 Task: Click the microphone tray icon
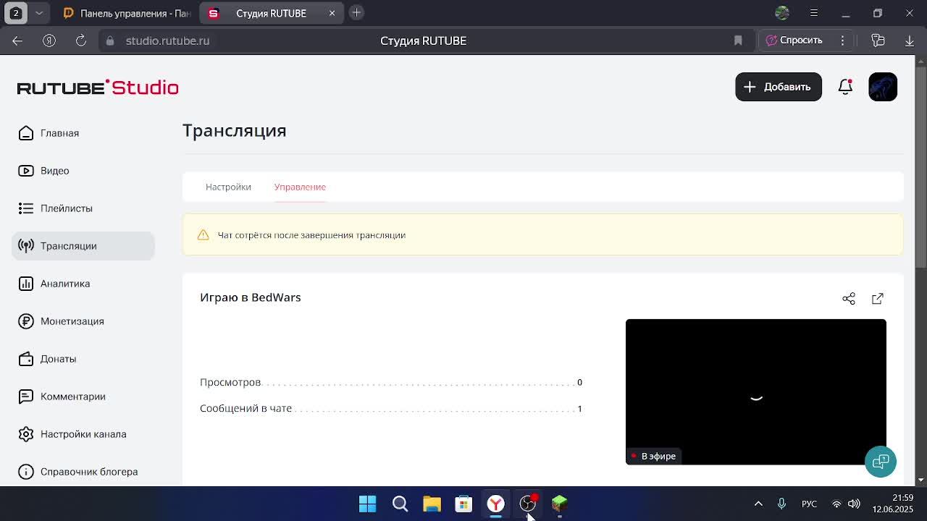[781, 504]
